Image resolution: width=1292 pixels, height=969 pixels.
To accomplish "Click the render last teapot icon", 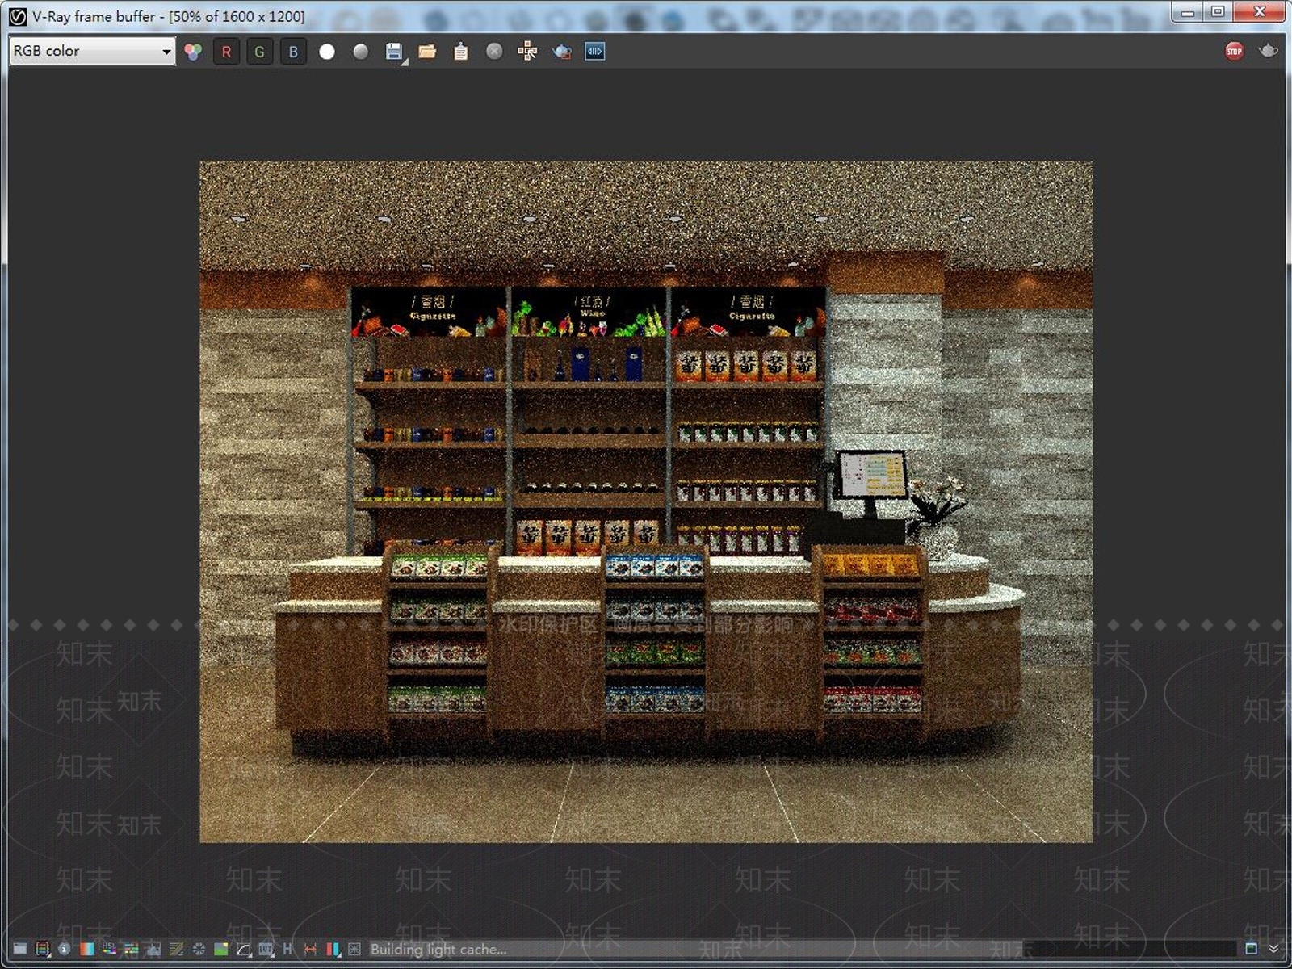I will point(1268,51).
